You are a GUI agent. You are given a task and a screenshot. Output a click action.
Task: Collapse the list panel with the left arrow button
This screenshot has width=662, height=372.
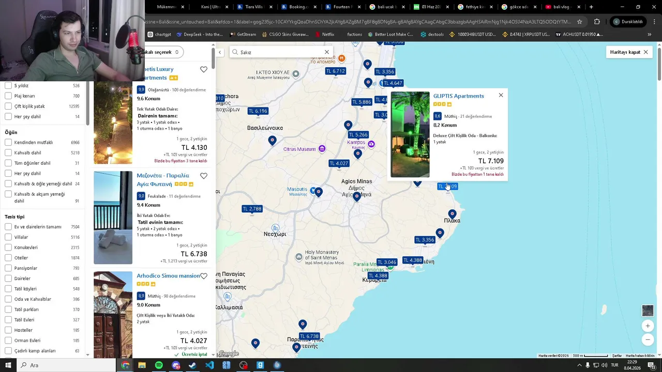pyautogui.click(x=220, y=52)
